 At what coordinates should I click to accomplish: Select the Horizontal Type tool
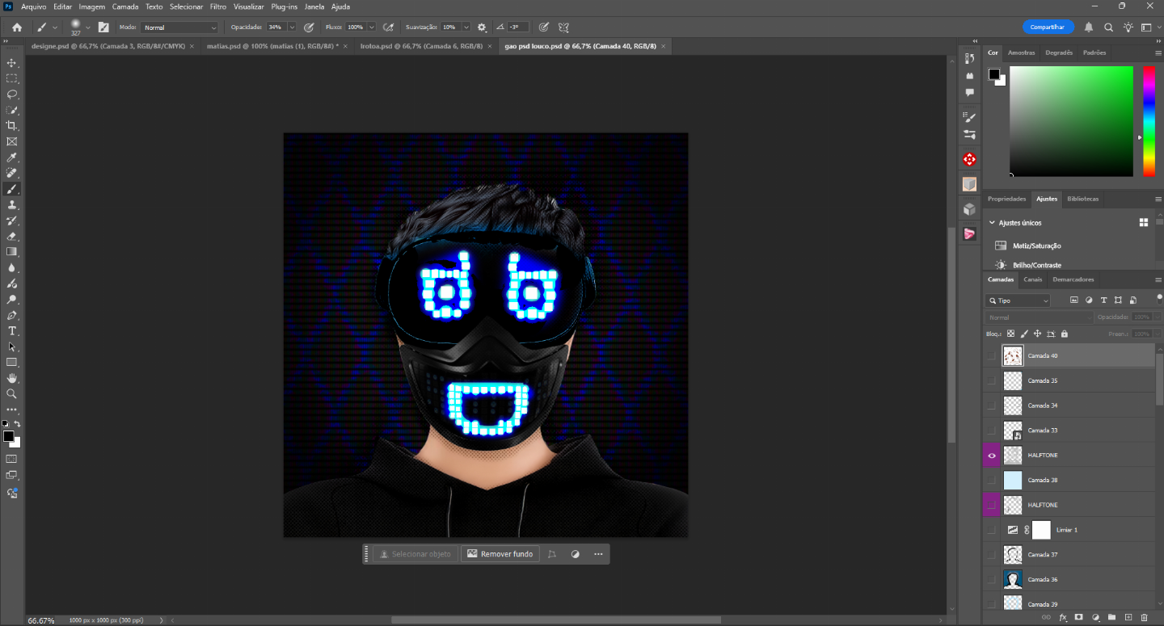point(12,331)
